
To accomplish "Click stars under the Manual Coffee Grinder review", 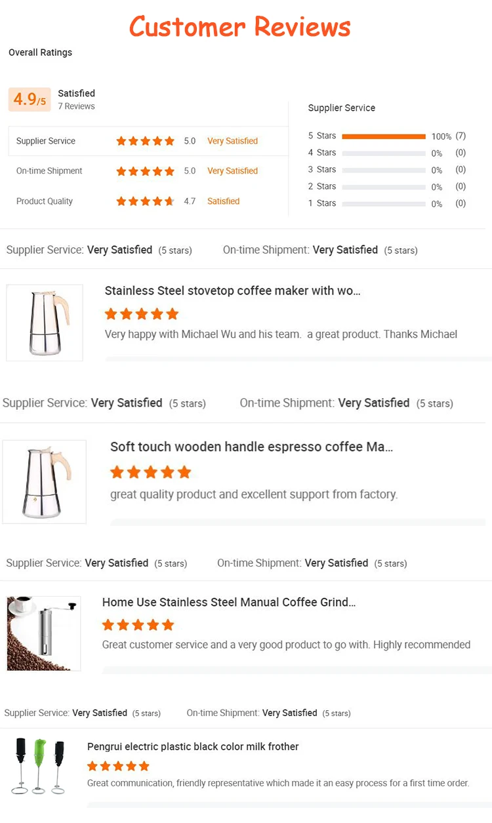I will [138, 625].
